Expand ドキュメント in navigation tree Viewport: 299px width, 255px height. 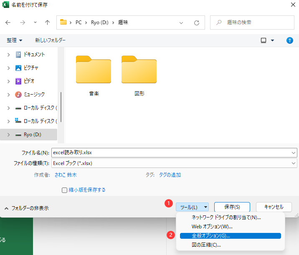pyautogui.click(x=8, y=55)
